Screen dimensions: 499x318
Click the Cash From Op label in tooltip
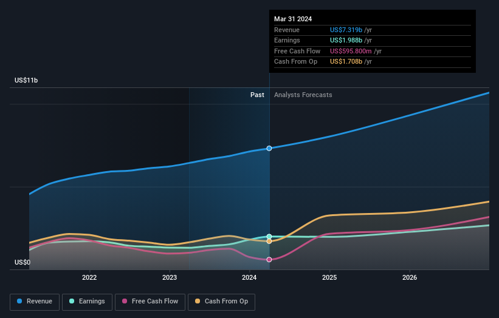click(x=295, y=62)
